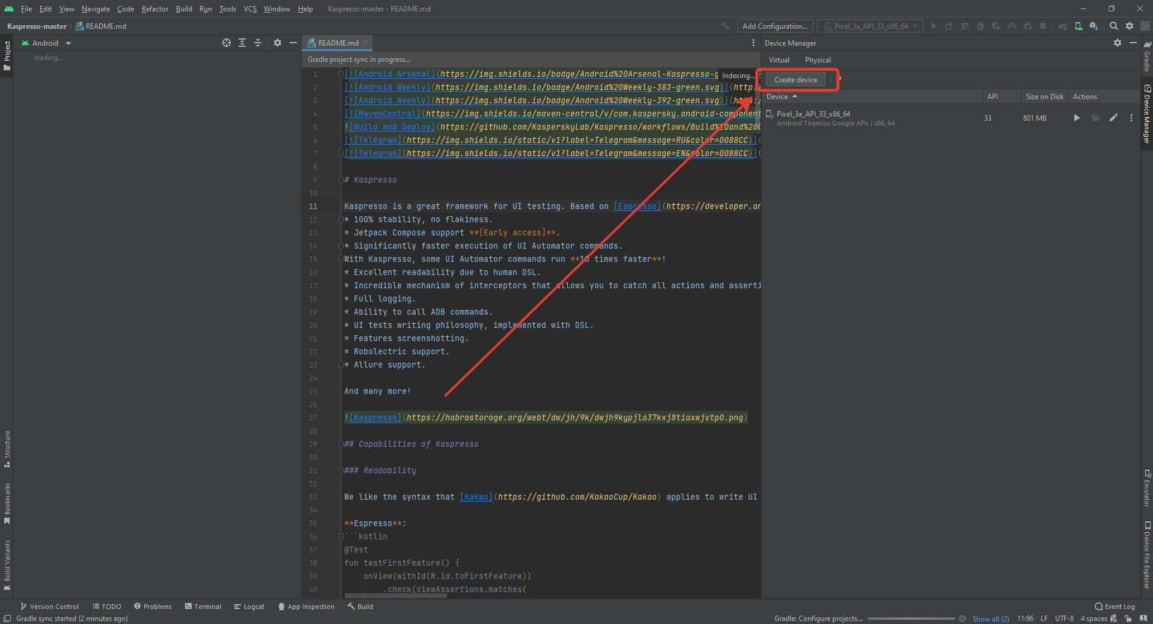This screenshot has width=1153, height=624.
Task: Open Device Manager panel settings gear
Action: 1118,43
